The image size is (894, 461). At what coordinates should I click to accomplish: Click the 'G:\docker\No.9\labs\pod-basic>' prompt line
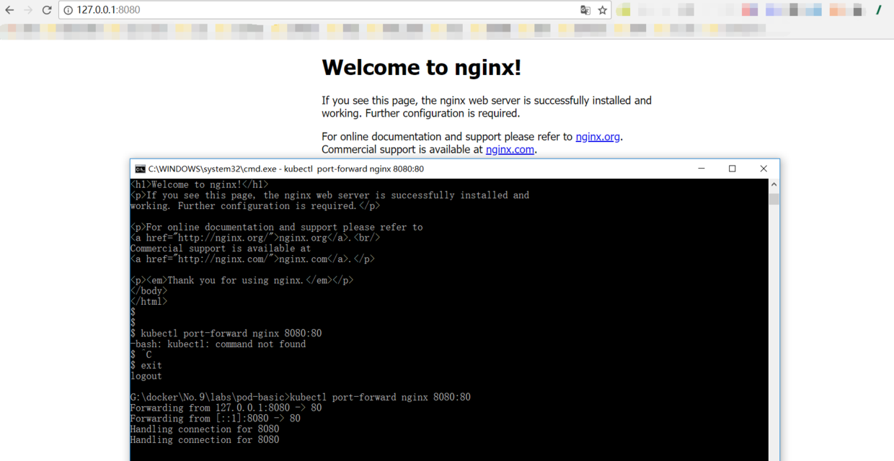301,398
